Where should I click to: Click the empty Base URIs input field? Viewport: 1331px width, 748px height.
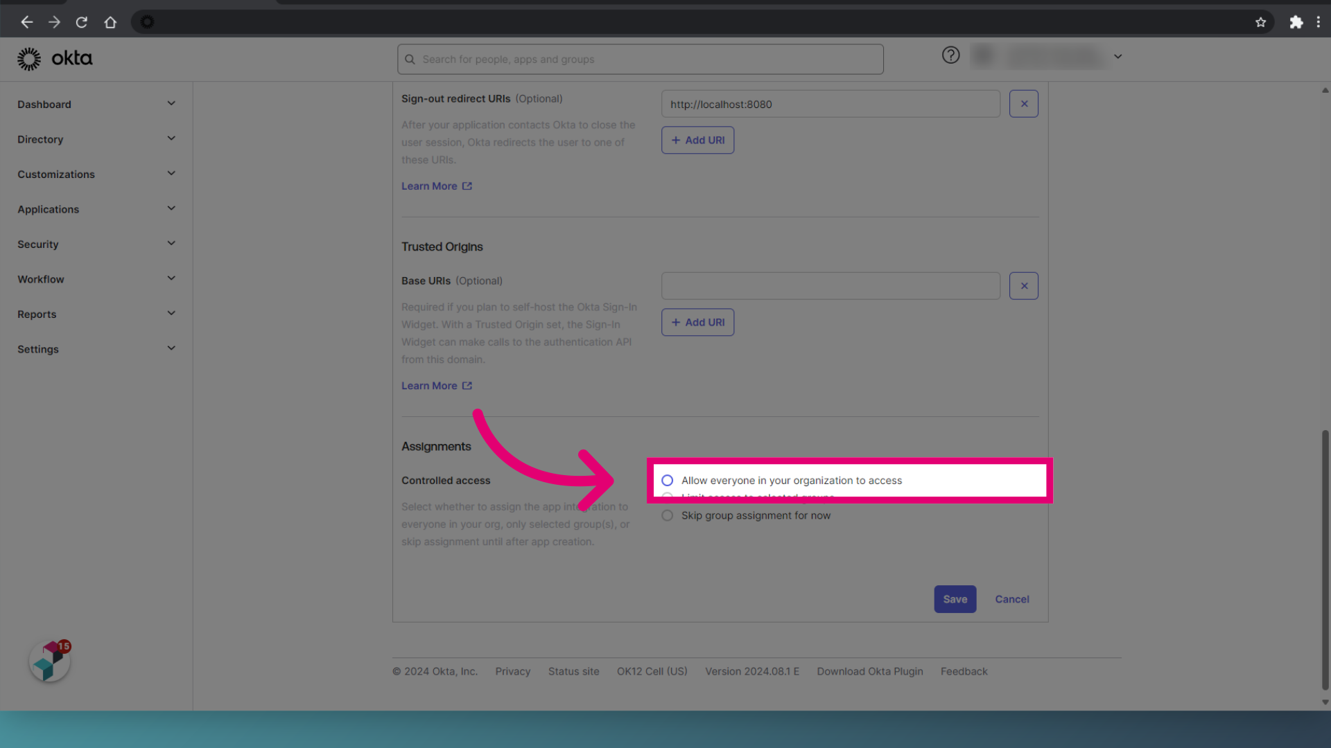(x=830, y=286)
